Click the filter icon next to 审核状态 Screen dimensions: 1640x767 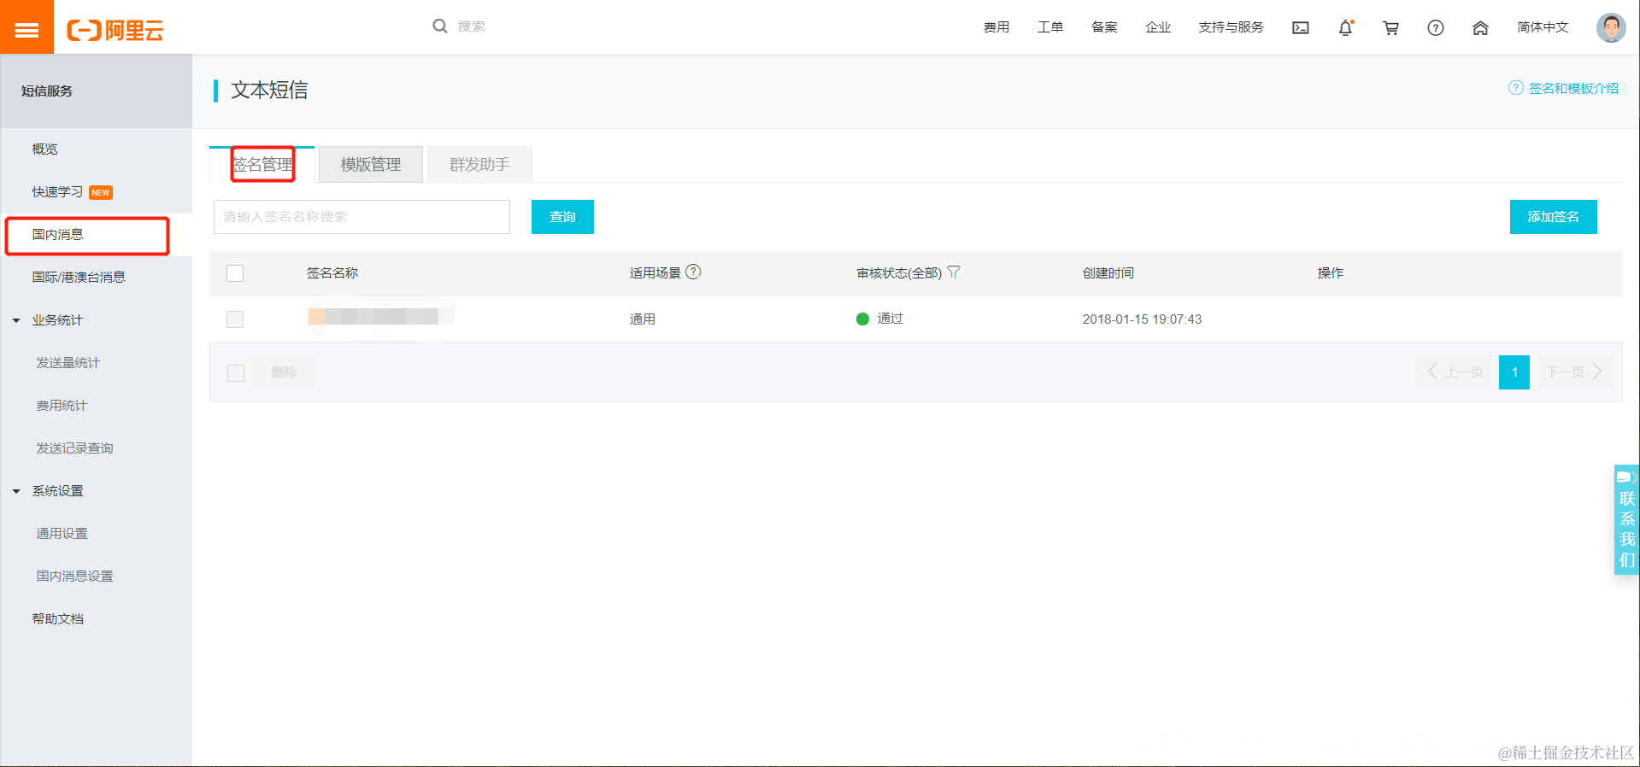coord(954,272)
